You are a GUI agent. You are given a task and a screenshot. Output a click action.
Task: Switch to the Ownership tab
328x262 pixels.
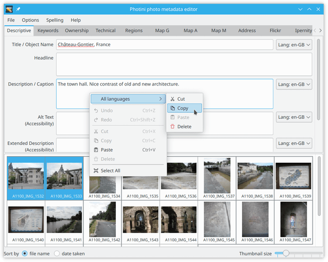tap(76, 31)
